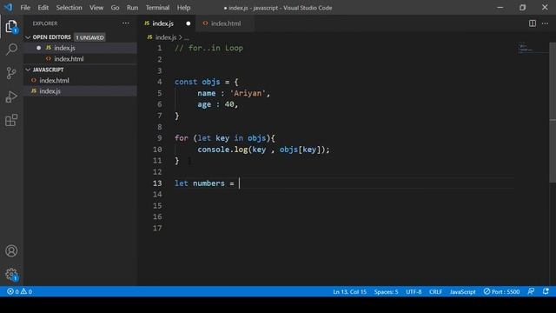Click JavaScript language mode status
The image size is (556, 313).
463,292
